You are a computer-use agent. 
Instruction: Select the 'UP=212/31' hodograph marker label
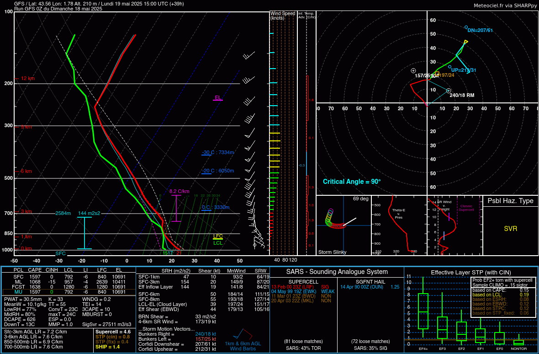(464, 70)
